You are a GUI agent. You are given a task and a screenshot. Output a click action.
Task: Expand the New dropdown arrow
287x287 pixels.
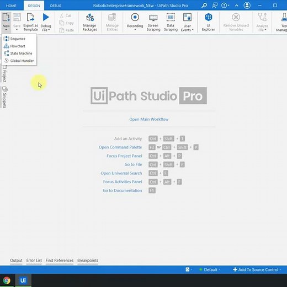(x=6, y=30)
